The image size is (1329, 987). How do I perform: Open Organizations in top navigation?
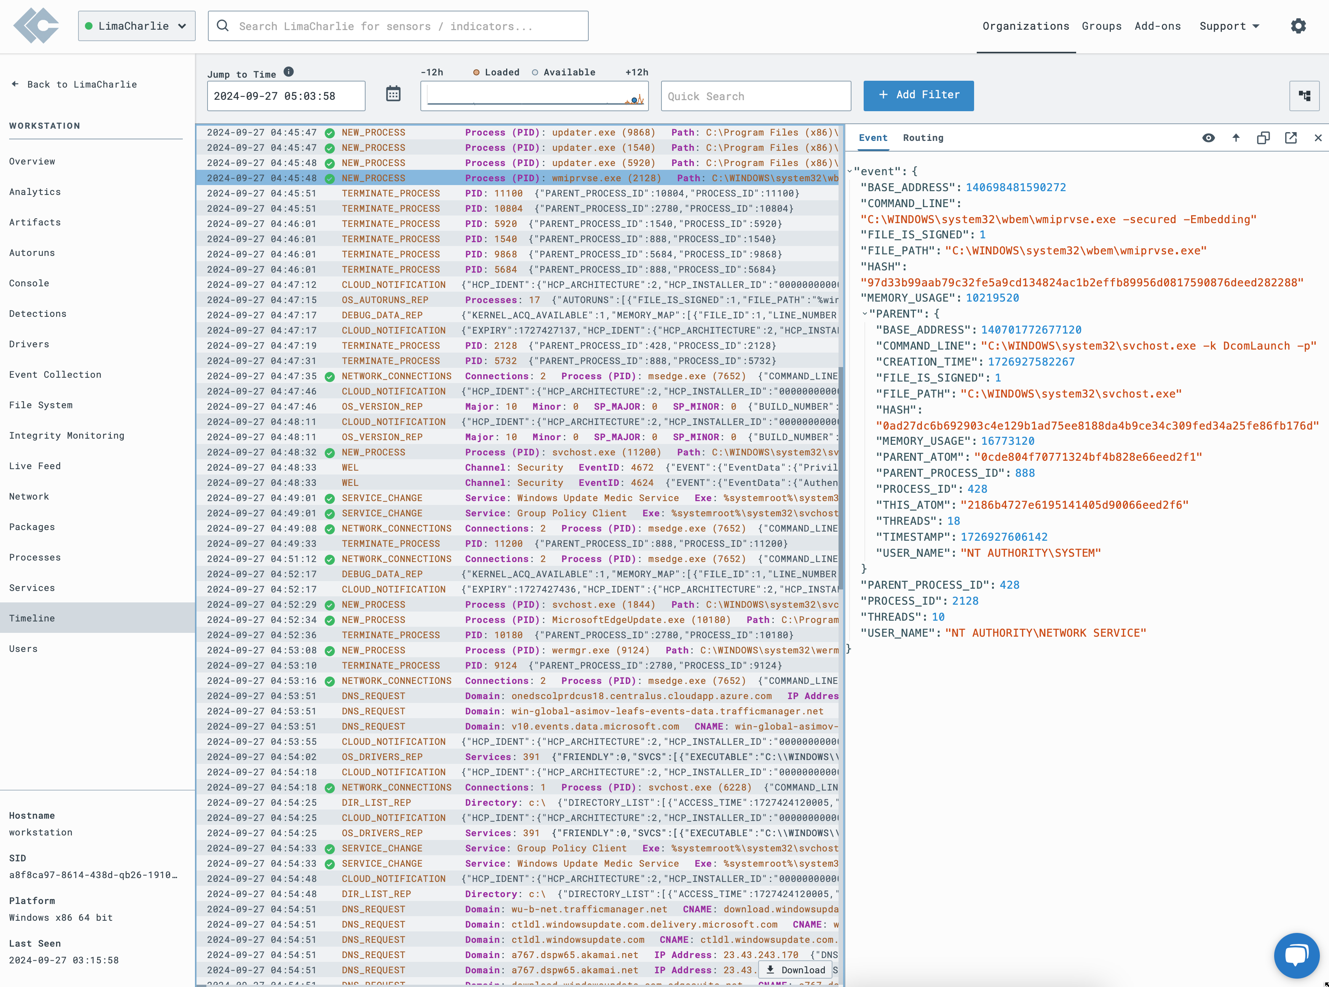1026,26
